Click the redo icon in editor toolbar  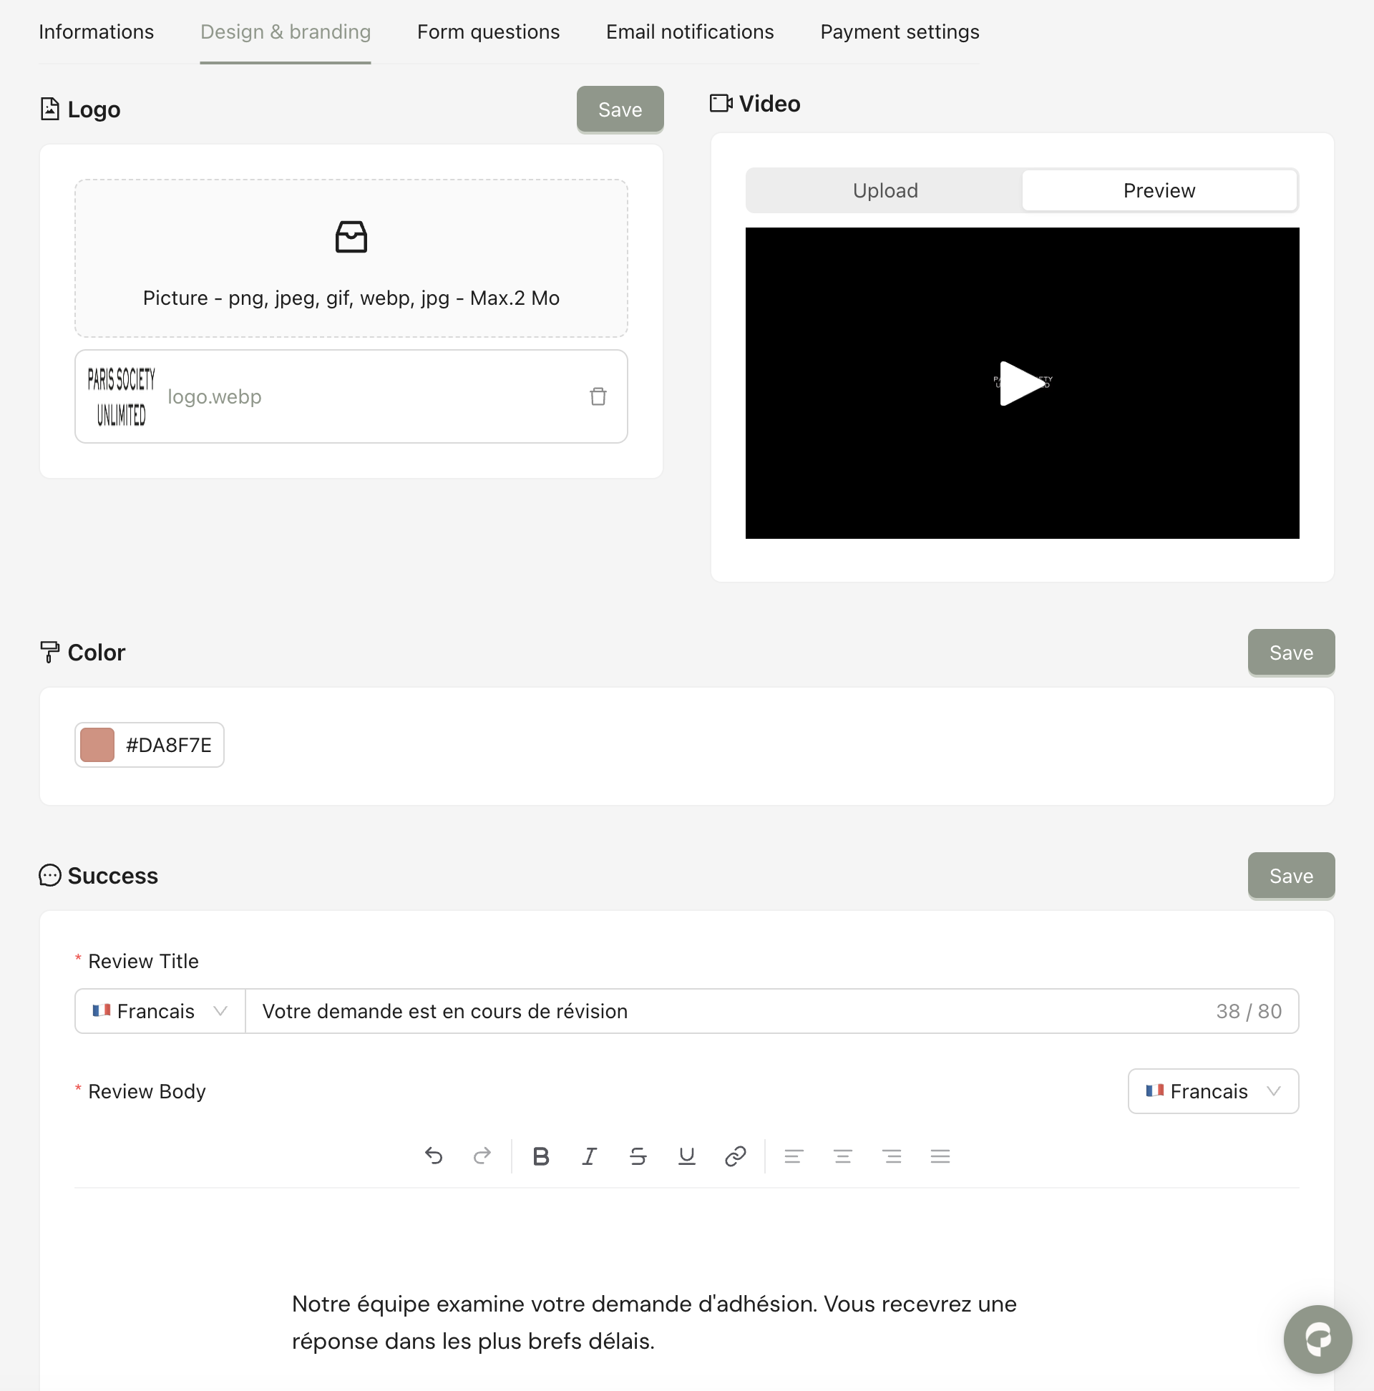click(482, 1156)
